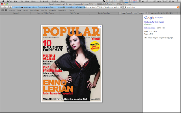Click the Wi-Fi status icon
The width and height of the screenshot is (181, 113).
click(139, 1)
